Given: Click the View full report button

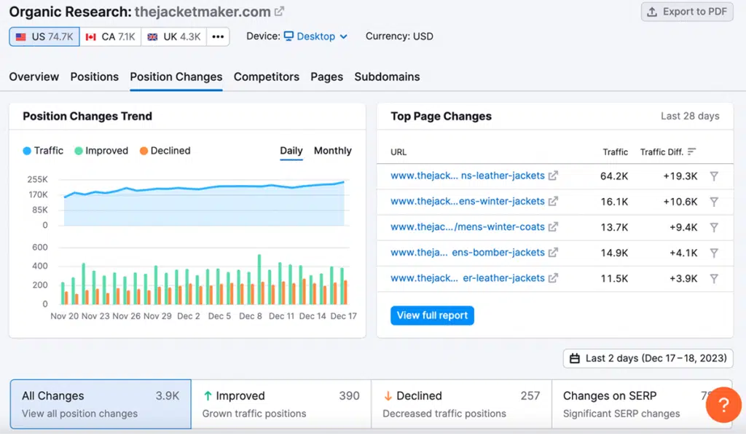Looking at the screenshot, I should [x=432, y=315].
